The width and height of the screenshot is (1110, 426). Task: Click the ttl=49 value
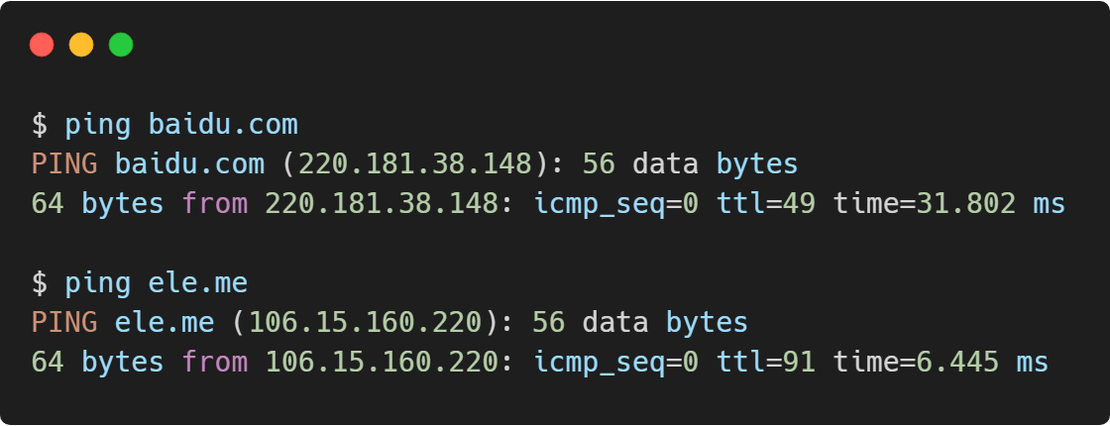tap(766, 204)
